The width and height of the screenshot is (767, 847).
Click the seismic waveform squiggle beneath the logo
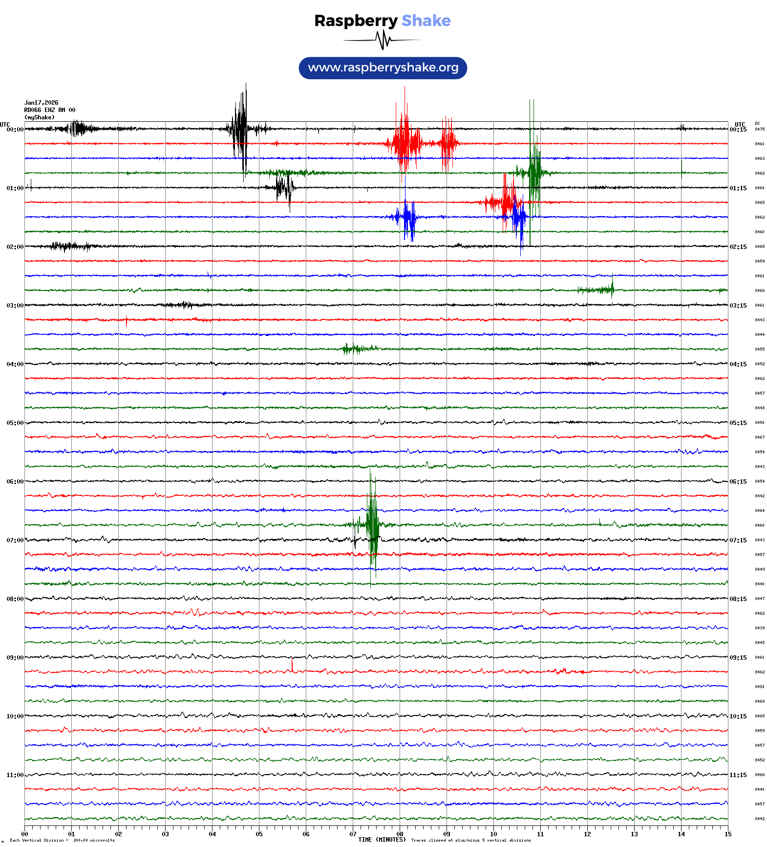[383, 40]
